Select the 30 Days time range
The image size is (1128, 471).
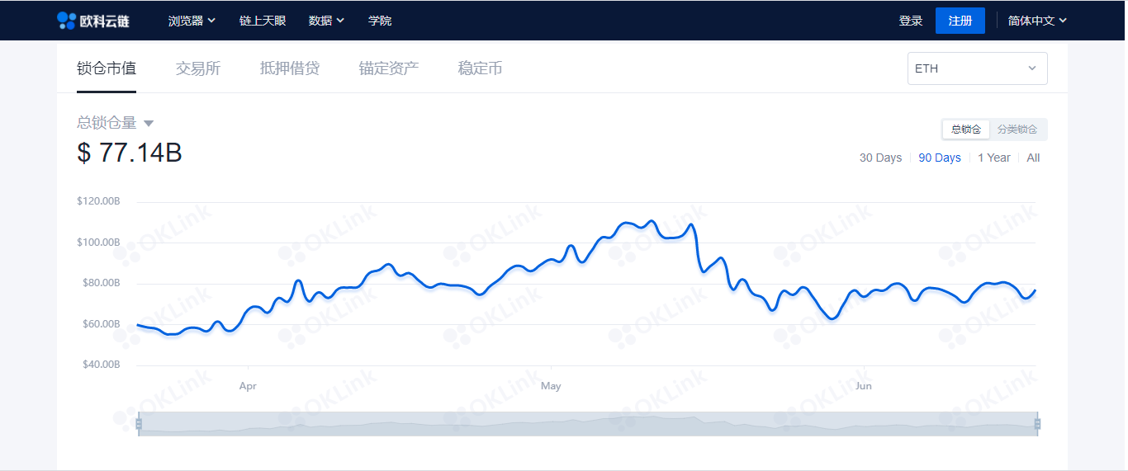pyautogui.click(x=880, y=158)
